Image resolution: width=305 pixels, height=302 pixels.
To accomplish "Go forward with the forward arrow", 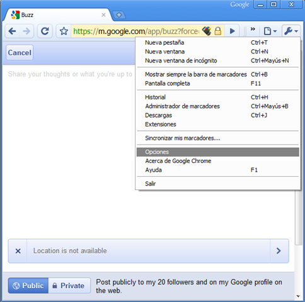I will pos(26,31).
